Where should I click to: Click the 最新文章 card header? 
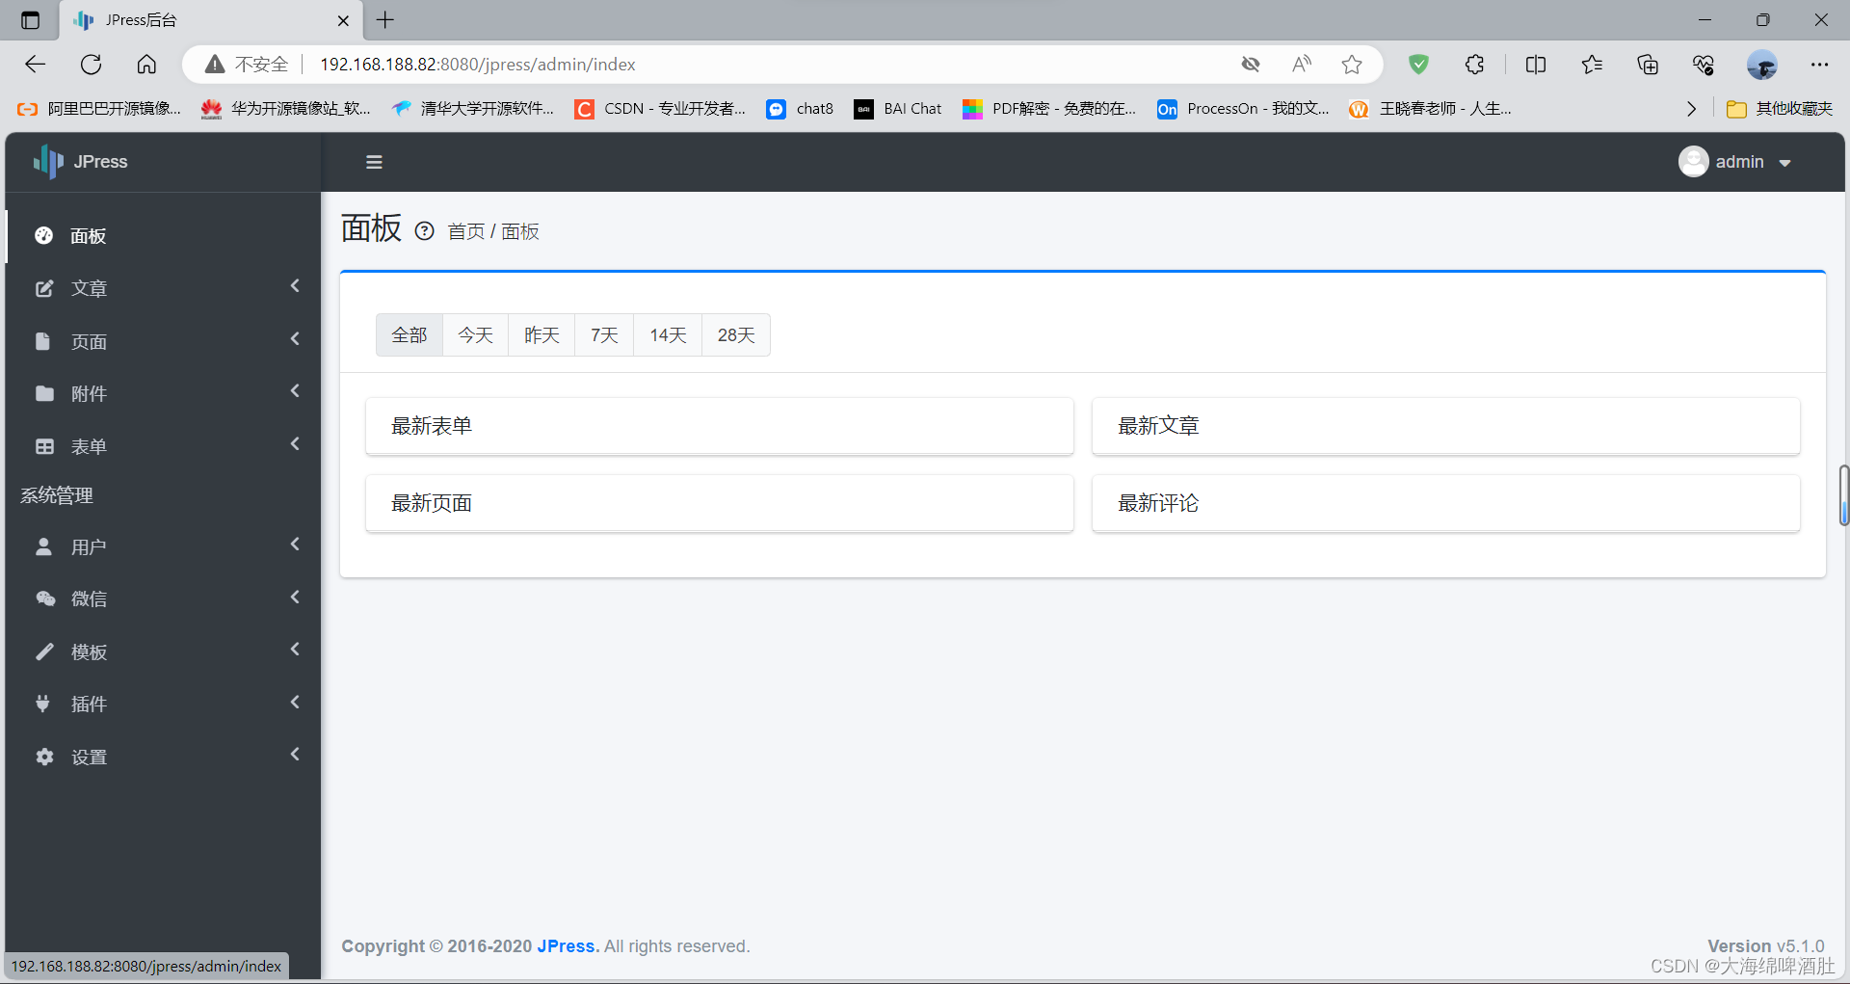coord(1445,426)
